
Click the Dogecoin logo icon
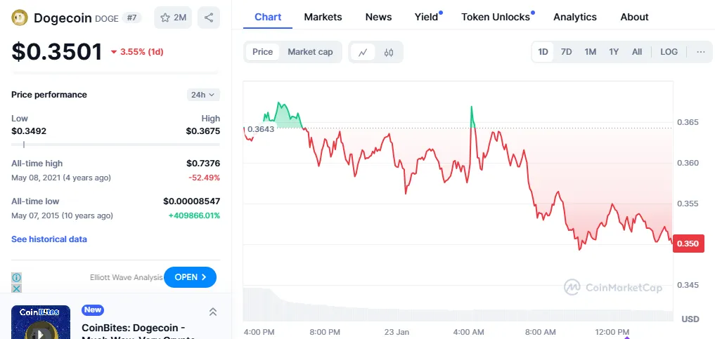[20, 18]
